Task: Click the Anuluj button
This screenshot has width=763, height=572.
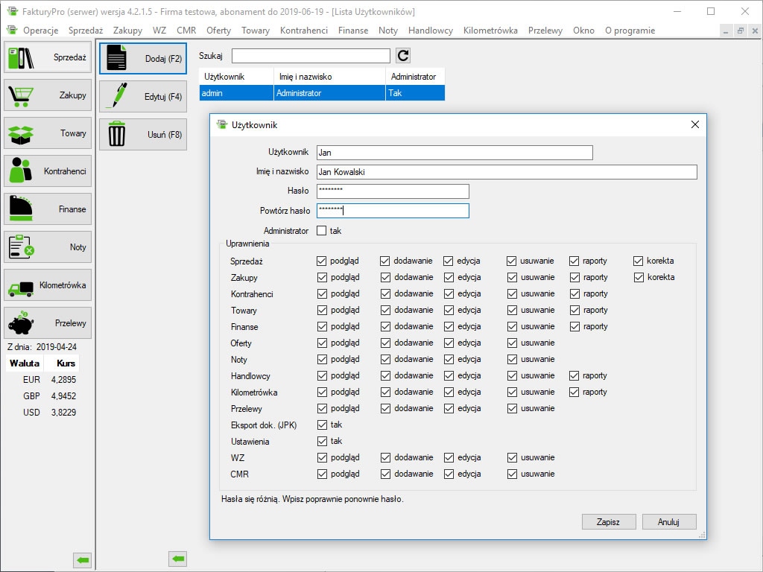Action: [668, 521]
